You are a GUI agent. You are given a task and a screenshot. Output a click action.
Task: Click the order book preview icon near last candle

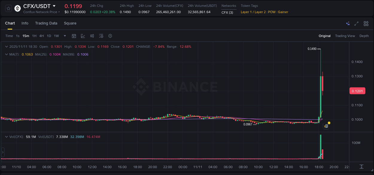tap(326, 126)
